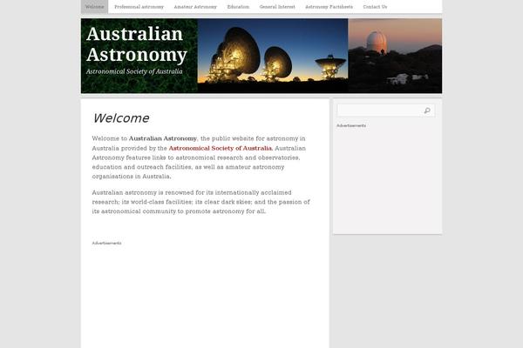Open Astronomy Factsheets in the menu
This screenshot has height=348, width=523.
click(x=329, y=7)
